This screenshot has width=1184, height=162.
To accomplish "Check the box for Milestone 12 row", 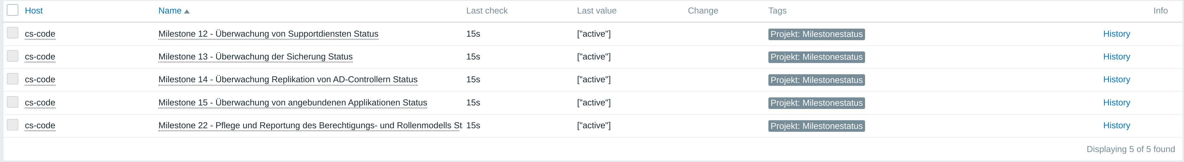I will [x=13, y=33].
